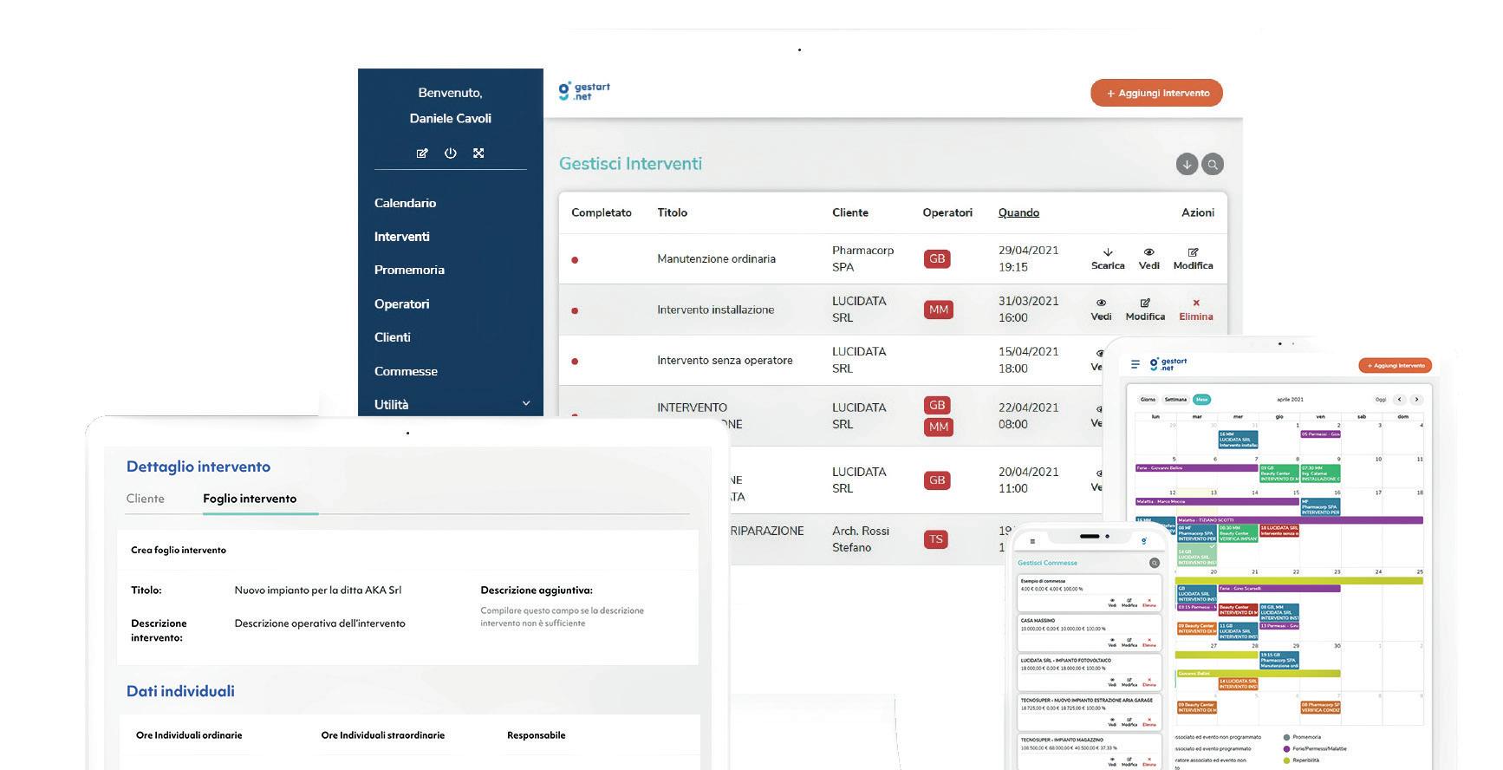Click the power logout icon in sidebar
The height and width of the screenshot is (770, 1503).
pos(451,153)
